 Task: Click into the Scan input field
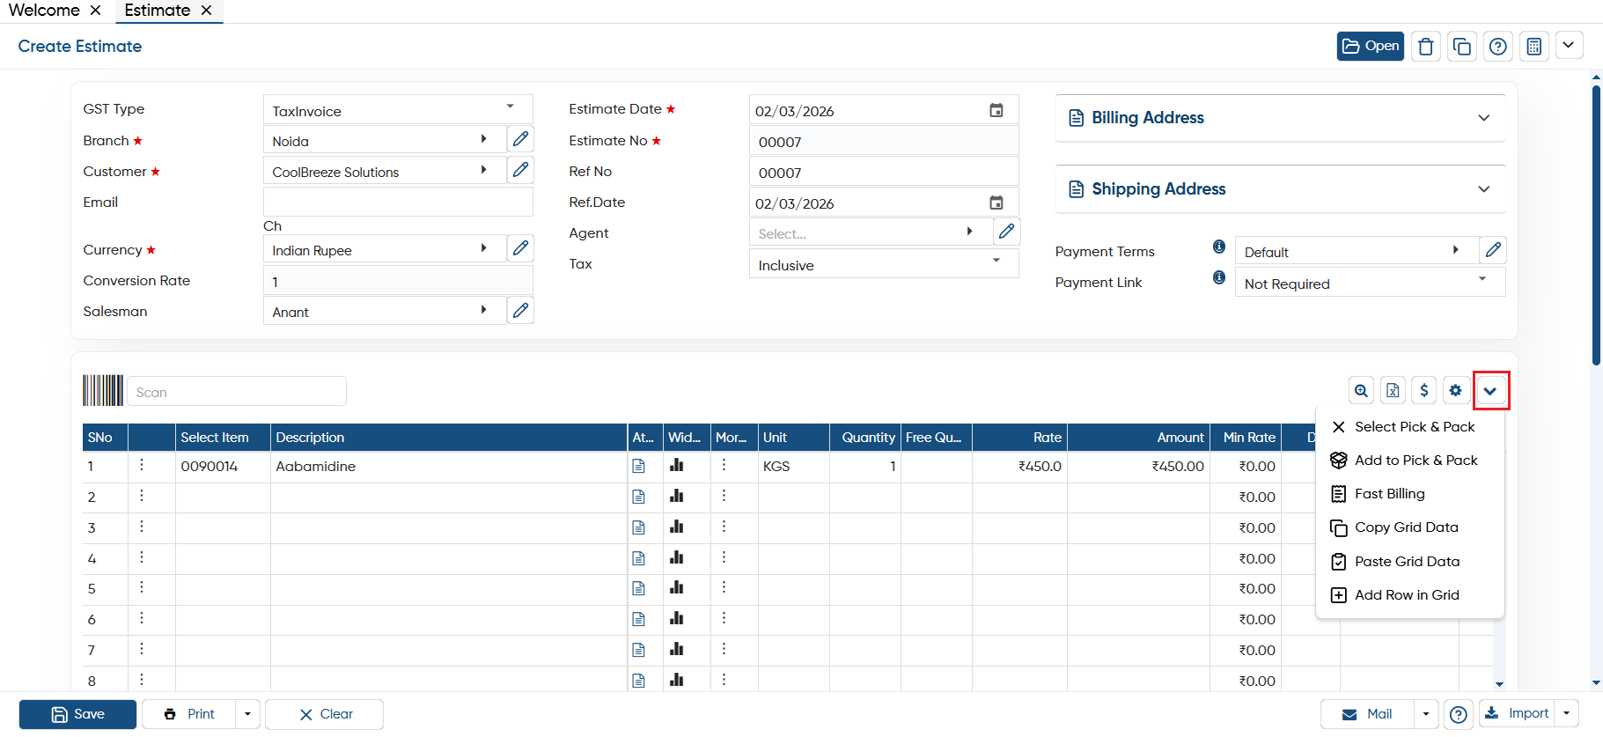(x=237, y=392)
